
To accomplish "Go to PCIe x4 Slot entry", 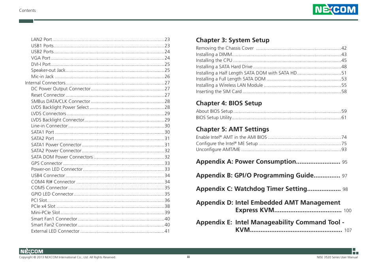I will [x=100, y=206].
